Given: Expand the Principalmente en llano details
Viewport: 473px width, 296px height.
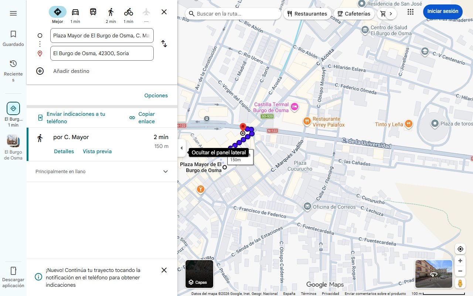Looking at the screenshot, I should 165,171.
